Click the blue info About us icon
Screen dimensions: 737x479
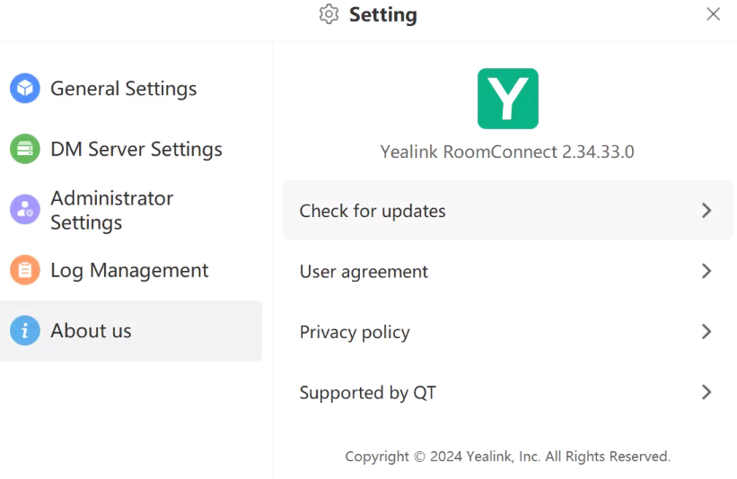click(25, 331)
